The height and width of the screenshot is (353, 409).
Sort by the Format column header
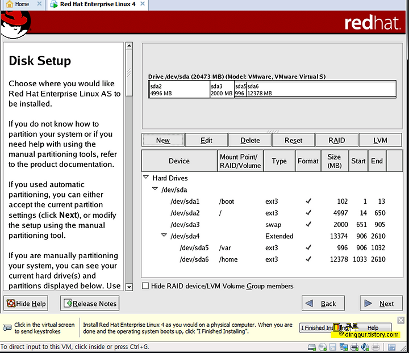point(308,161)
